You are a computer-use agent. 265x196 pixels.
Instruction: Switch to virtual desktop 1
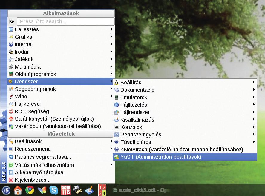coord(100,187)
